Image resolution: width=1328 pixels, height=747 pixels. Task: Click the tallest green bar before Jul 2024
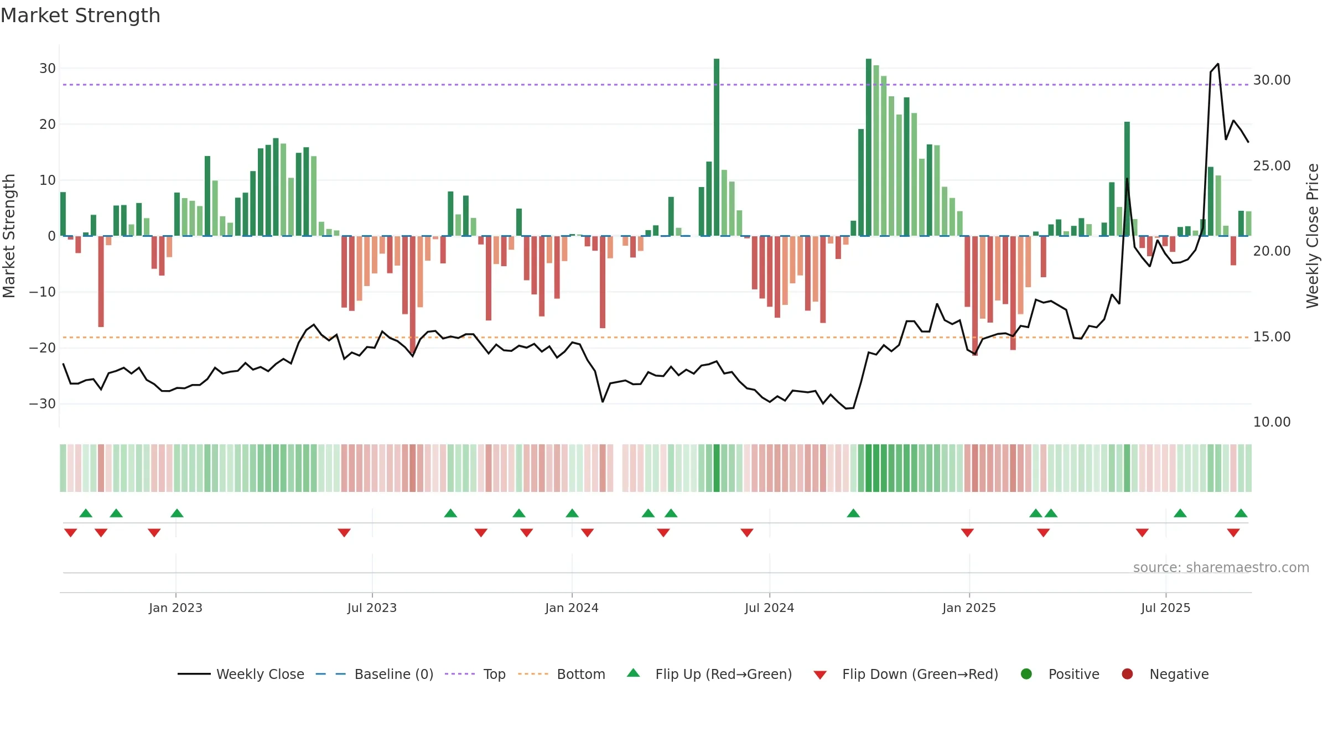pyautogui.click(x=717, y=147)
